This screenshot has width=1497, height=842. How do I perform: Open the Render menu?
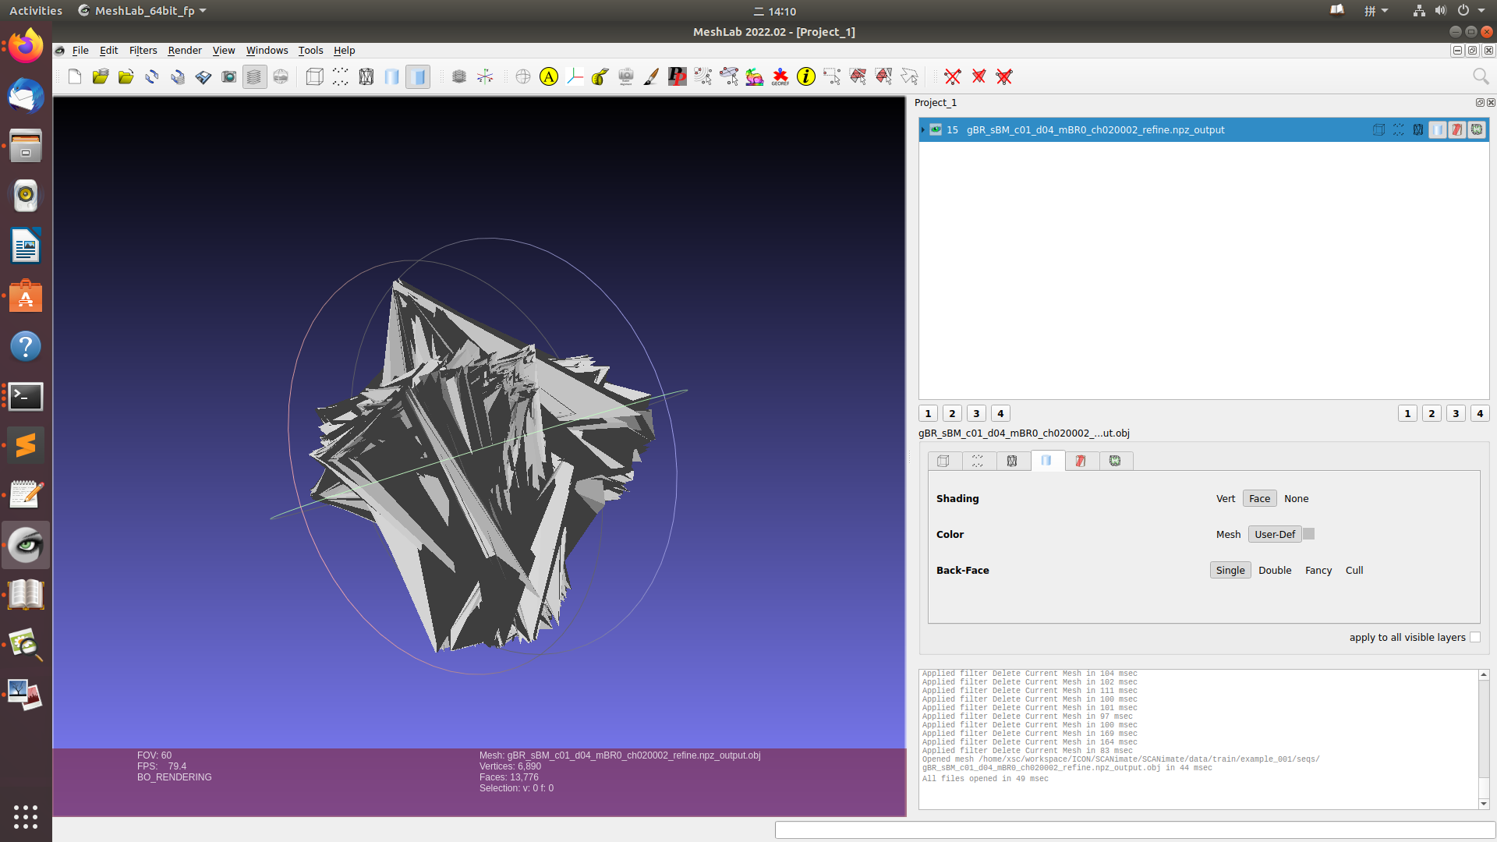(x=185, y=50)
